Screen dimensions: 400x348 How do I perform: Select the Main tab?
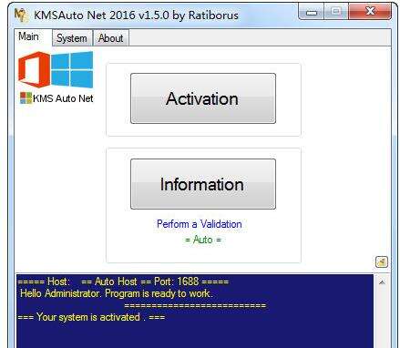29,36
